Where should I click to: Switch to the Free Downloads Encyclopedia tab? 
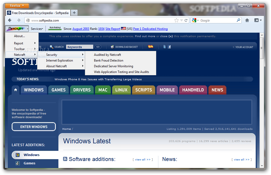point(38,13)
